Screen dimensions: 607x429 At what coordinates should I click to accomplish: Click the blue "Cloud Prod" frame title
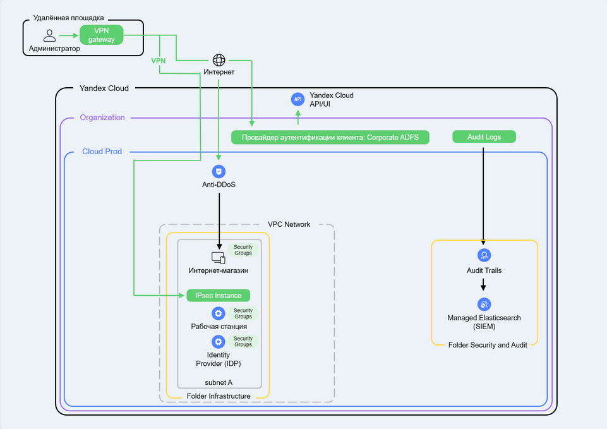102,152
